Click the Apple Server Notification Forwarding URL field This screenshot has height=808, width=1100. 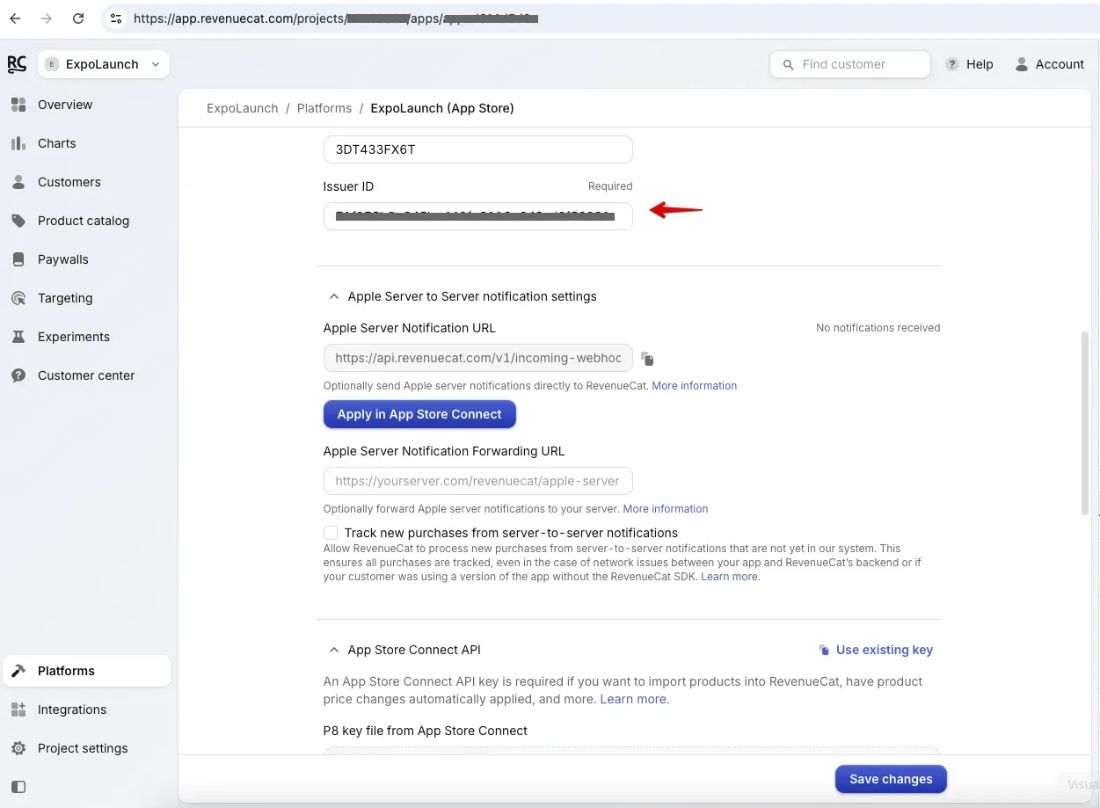478,481
